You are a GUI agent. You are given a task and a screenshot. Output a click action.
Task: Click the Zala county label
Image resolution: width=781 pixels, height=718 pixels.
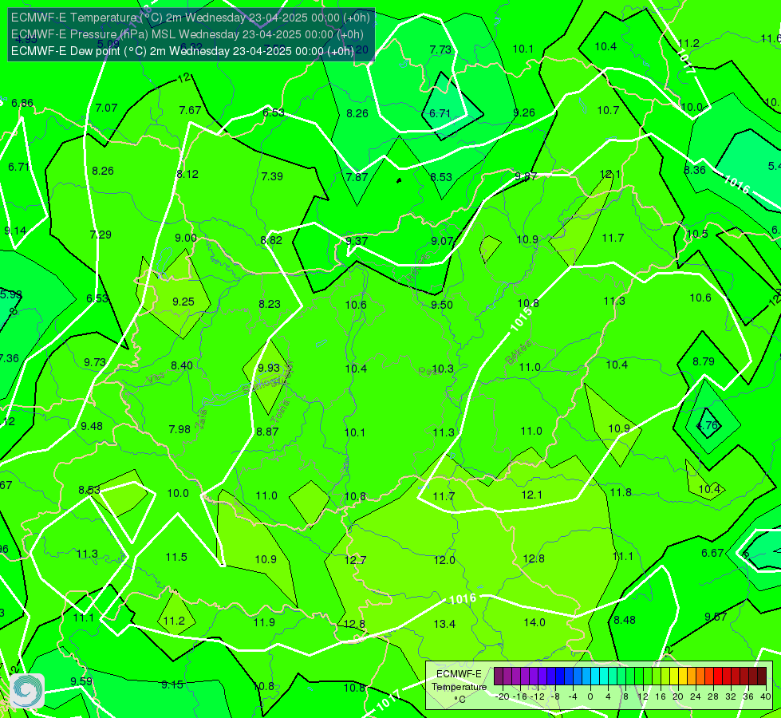pyautogui.click(x=201, y=420)
